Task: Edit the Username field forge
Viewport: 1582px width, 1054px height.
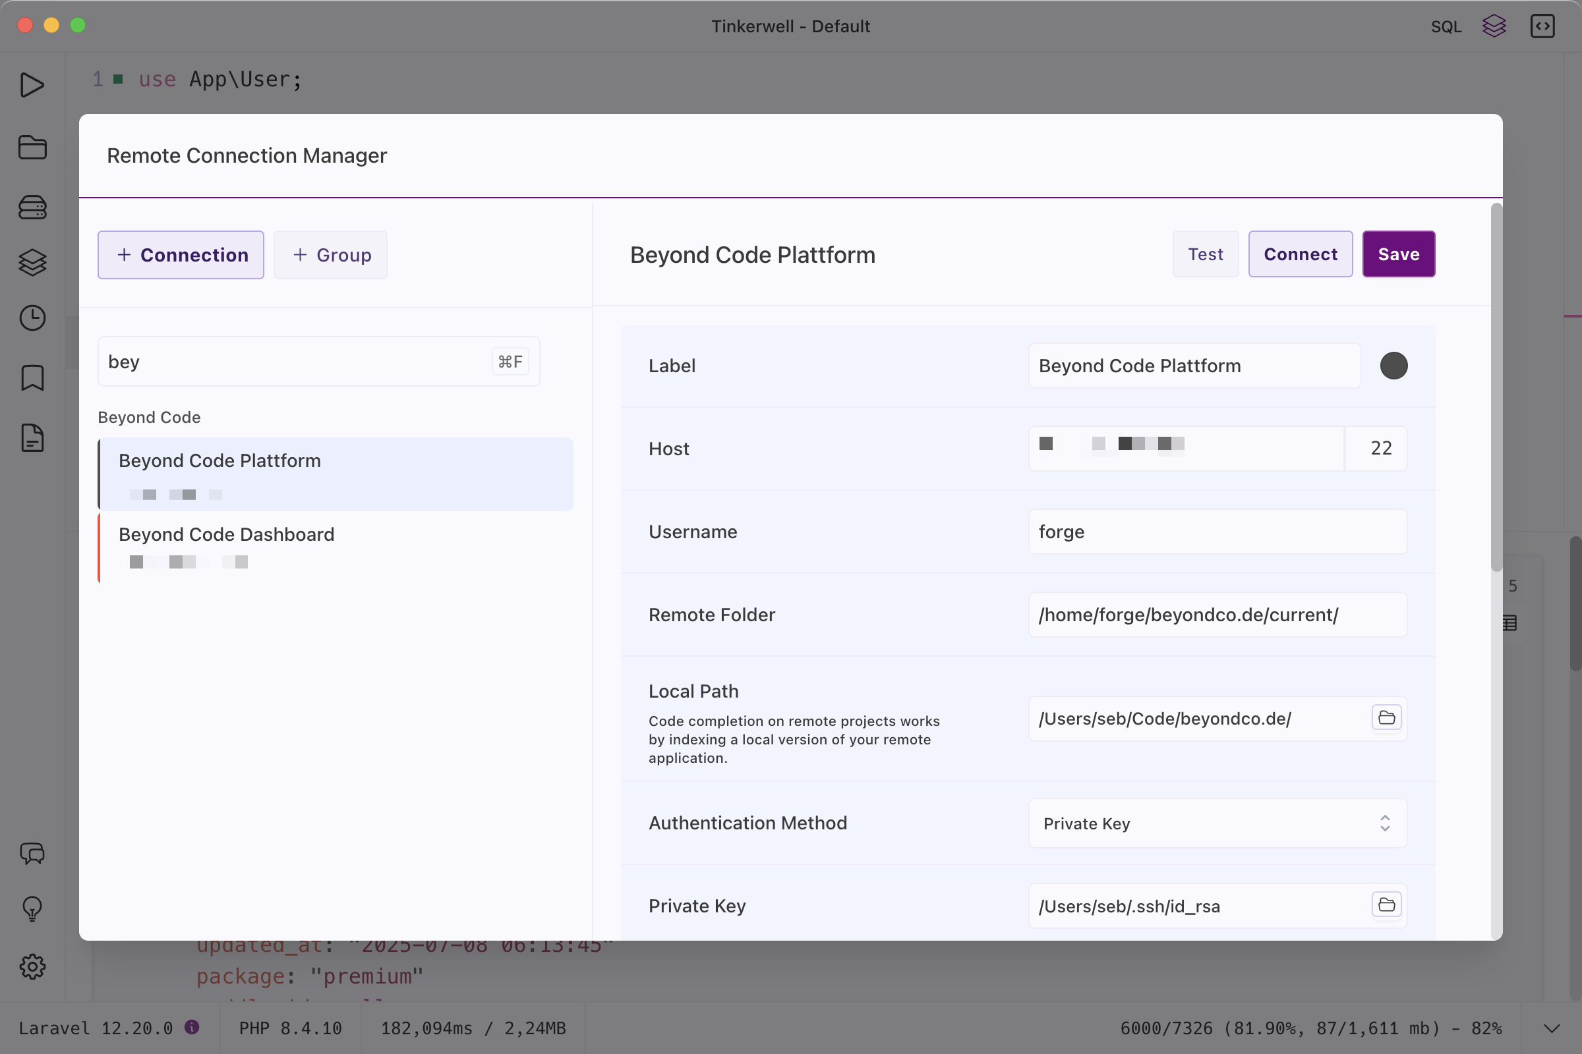Action: (1217, 532)
